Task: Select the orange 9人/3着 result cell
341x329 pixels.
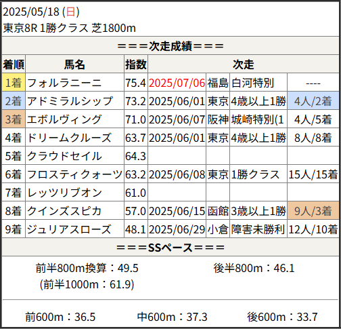Action: 313,211
